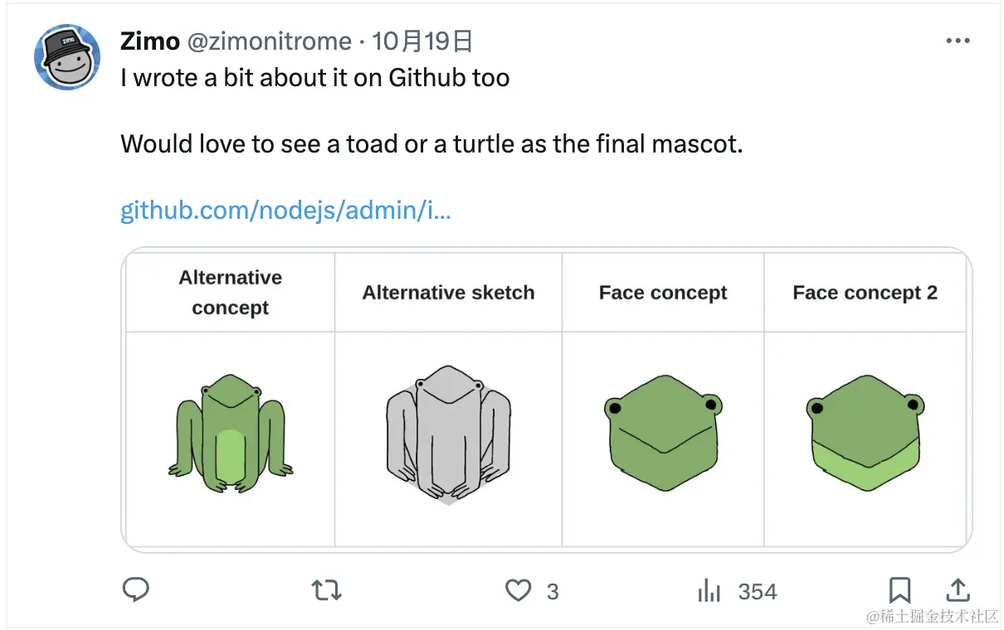Click the retweet arrows icon
The image size is (1004, 630).
pyautogui.click(x=326, y=590)
